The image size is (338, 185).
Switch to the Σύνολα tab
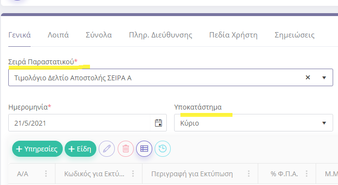coord(99,35)
